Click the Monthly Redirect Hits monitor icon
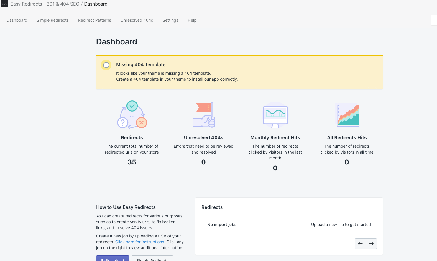Screen dimensions: 437x261 click(x=275, y=115)
